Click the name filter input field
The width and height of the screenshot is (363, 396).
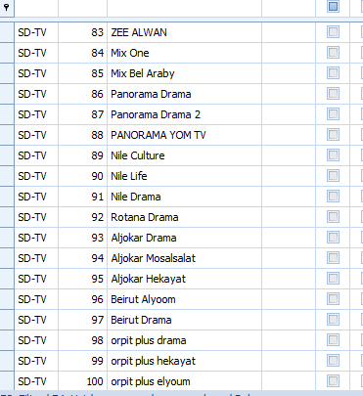(x=184, y=8)
